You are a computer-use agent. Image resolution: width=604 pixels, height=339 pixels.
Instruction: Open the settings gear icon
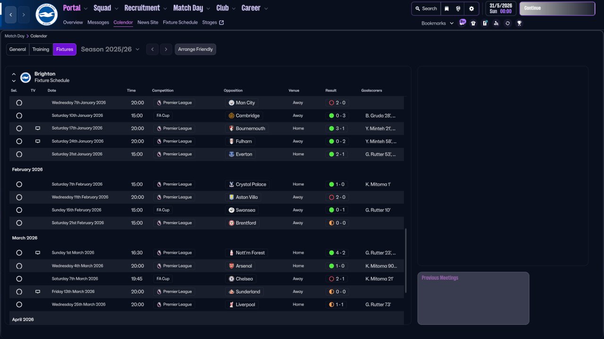(x=471, y=8)
